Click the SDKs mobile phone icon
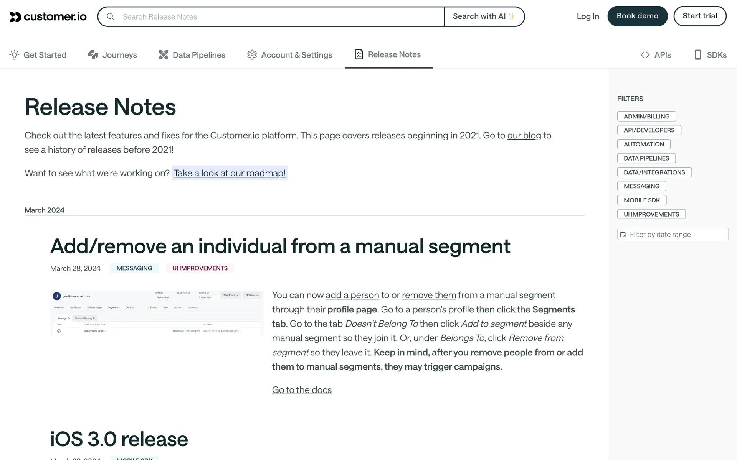 click(698, 55)
